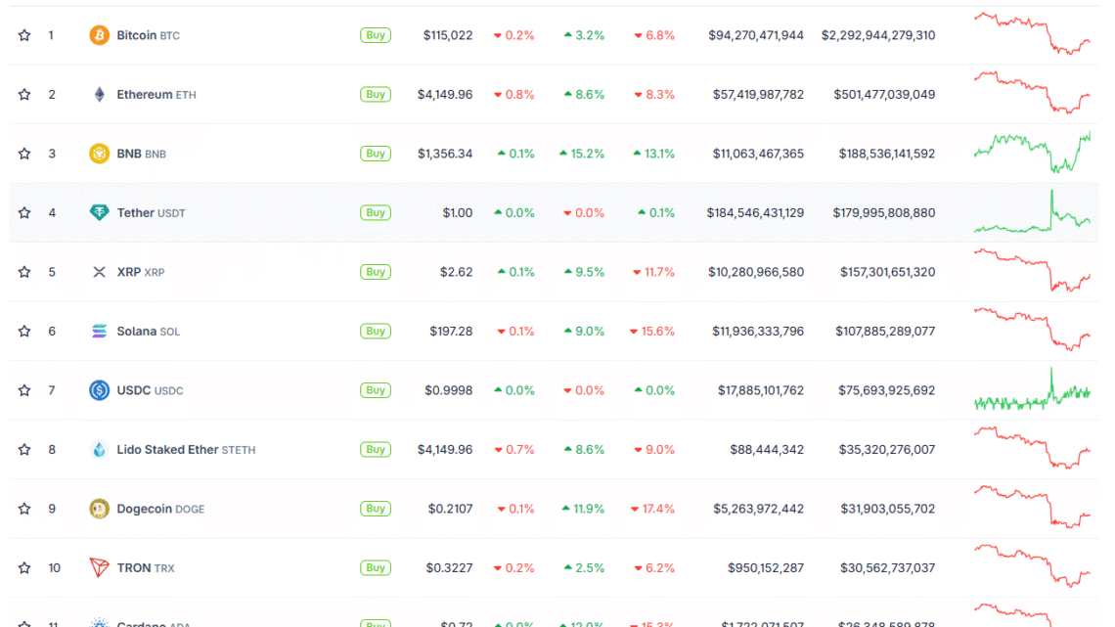Star Dogecoin to add to watchlist

pos(23,509)
